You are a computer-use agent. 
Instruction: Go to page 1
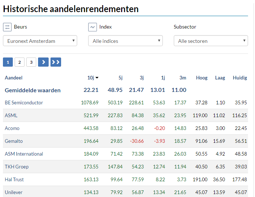pyautogui.click(x=8, y=62)
